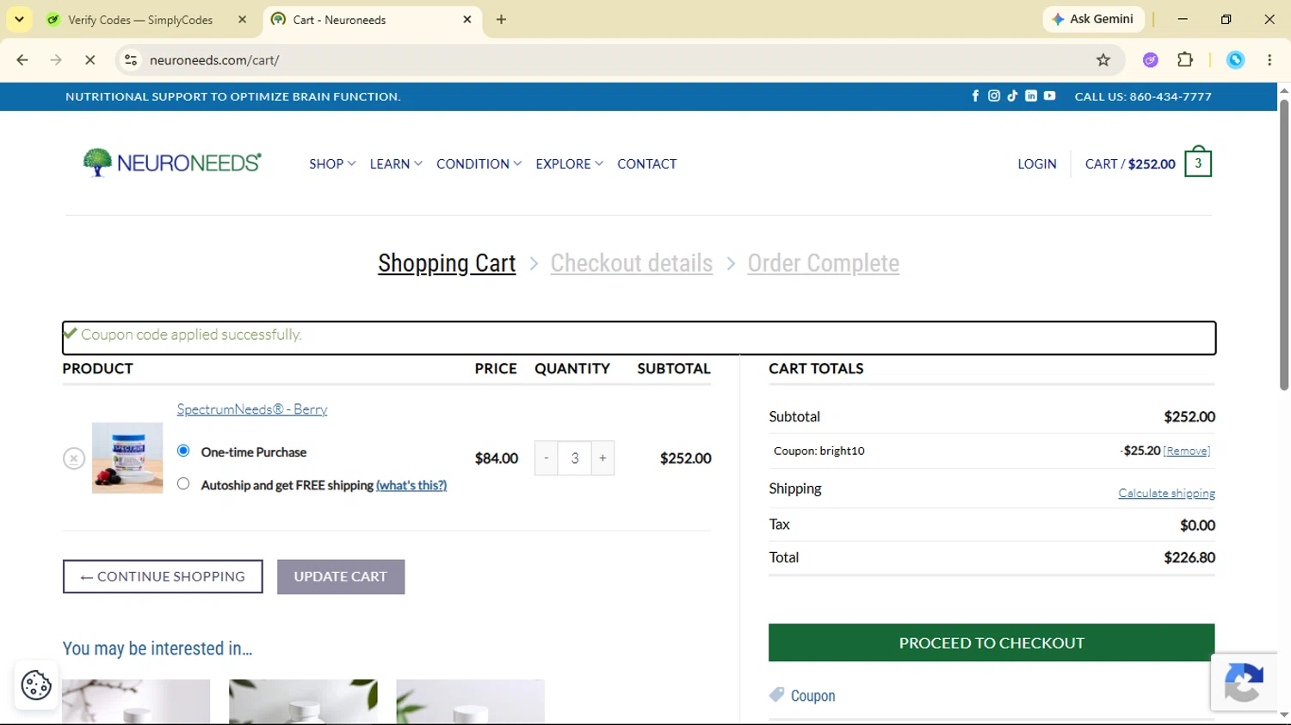This screenshot has height=725, width=1291.
Task: Open a new browser tab
Action: 502,19
